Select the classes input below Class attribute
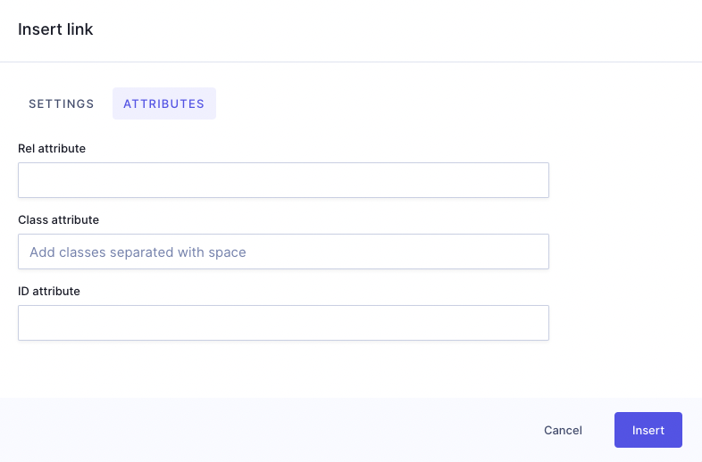The width and height of the screenshot is (702, 462). [x=283, y=252]
